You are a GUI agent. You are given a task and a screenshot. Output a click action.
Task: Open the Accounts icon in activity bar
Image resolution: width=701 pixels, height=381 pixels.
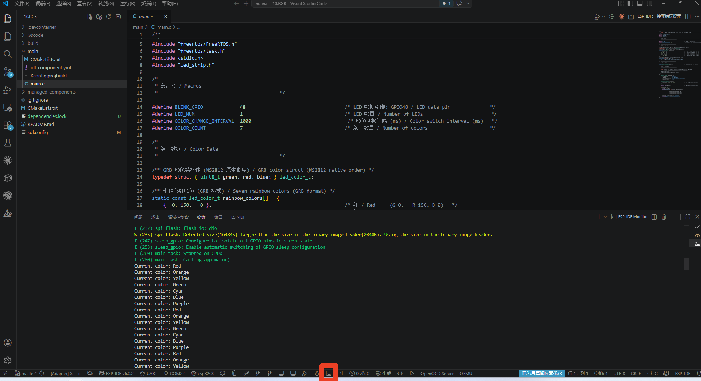pyautogui.click(x=8, y=343)
